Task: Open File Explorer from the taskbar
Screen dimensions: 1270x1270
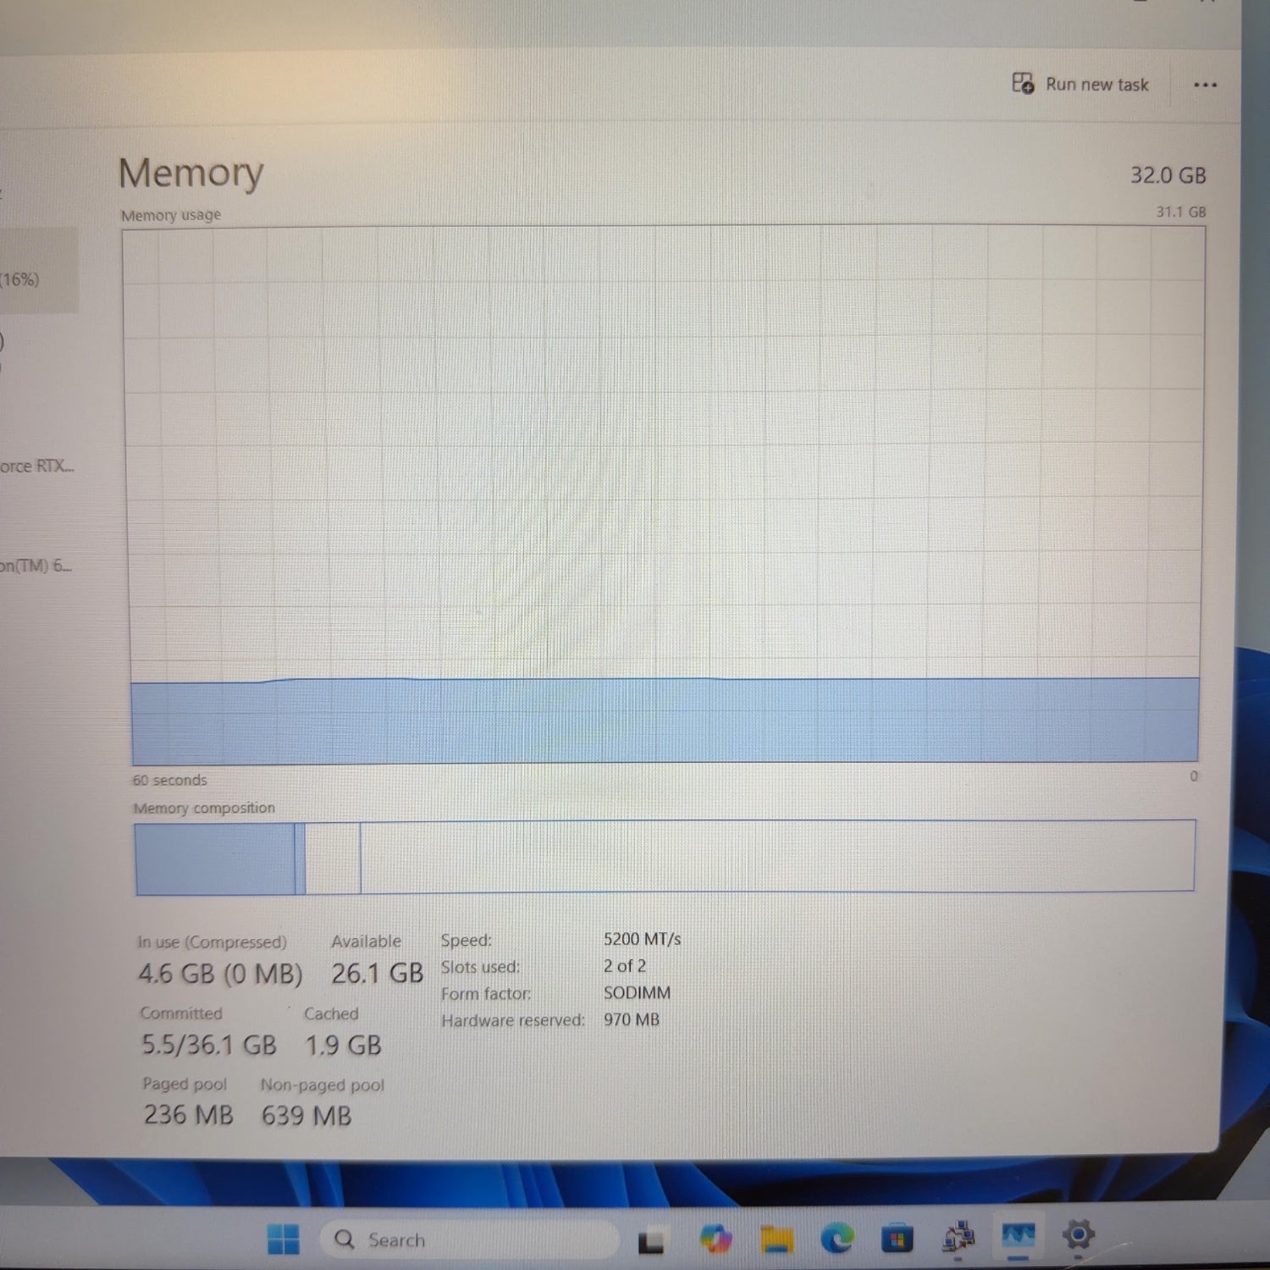Action: (776, 1240)
